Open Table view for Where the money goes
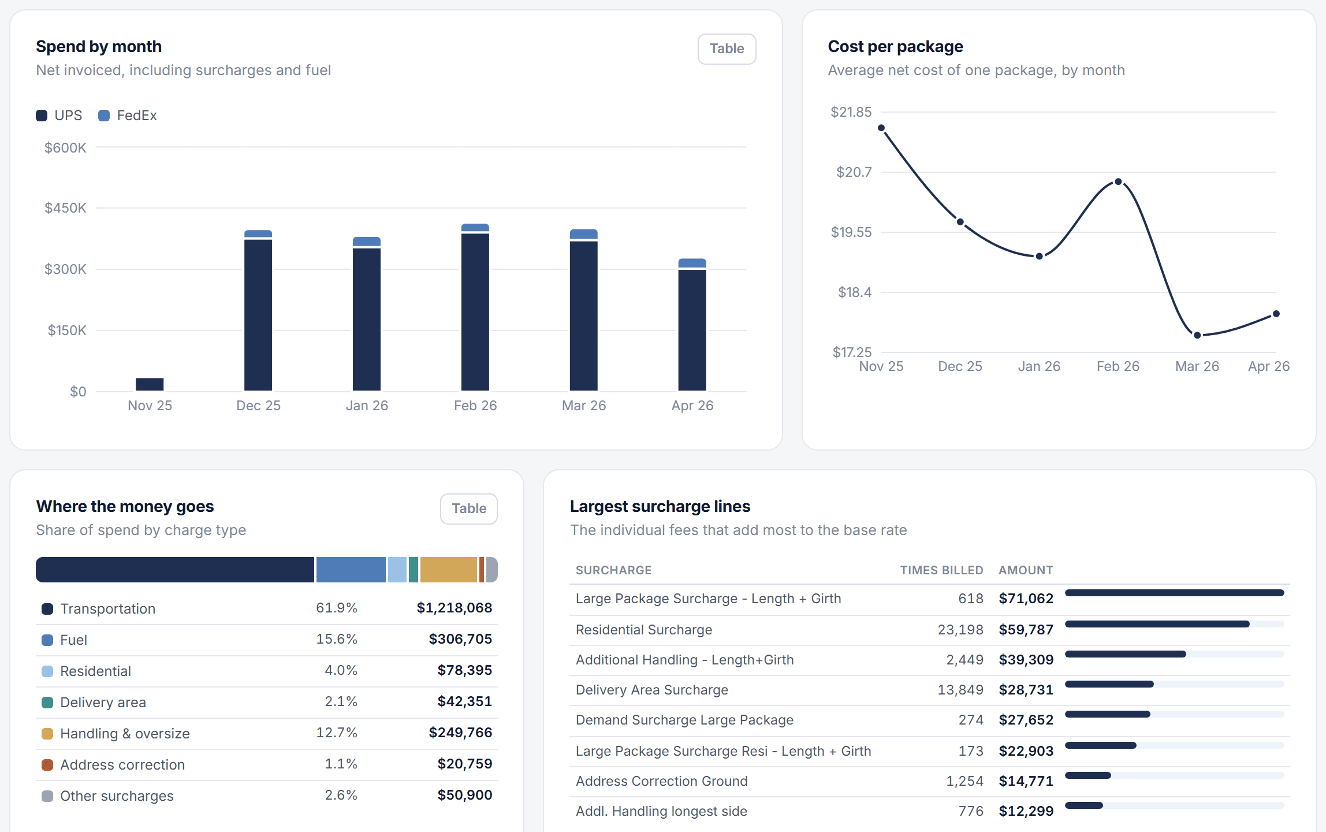 click(469, 509)
